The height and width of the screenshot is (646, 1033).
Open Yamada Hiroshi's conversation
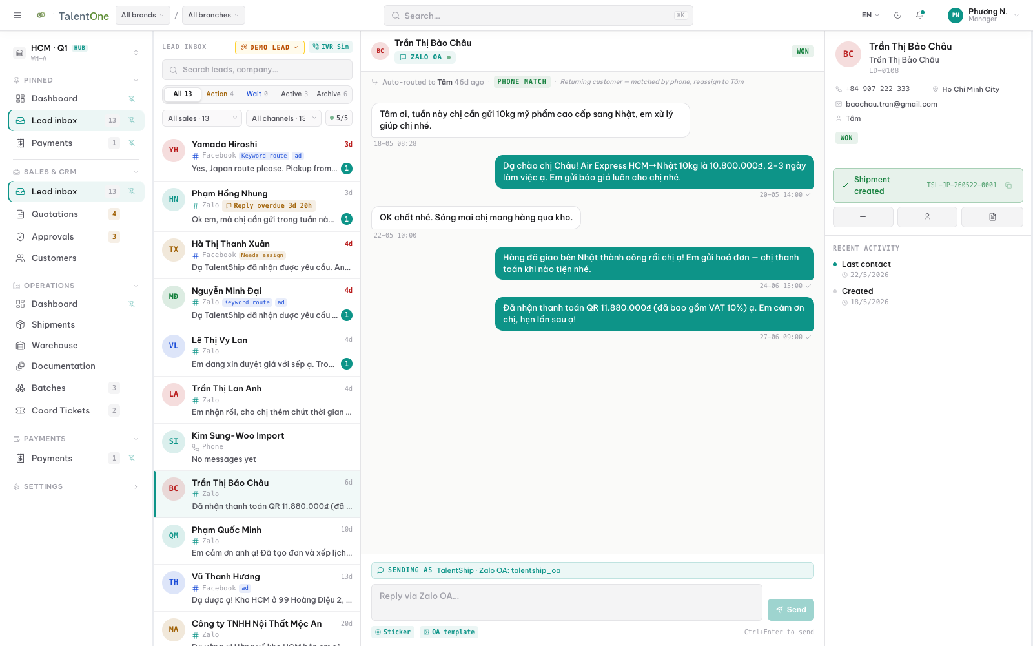coord(257,156)
